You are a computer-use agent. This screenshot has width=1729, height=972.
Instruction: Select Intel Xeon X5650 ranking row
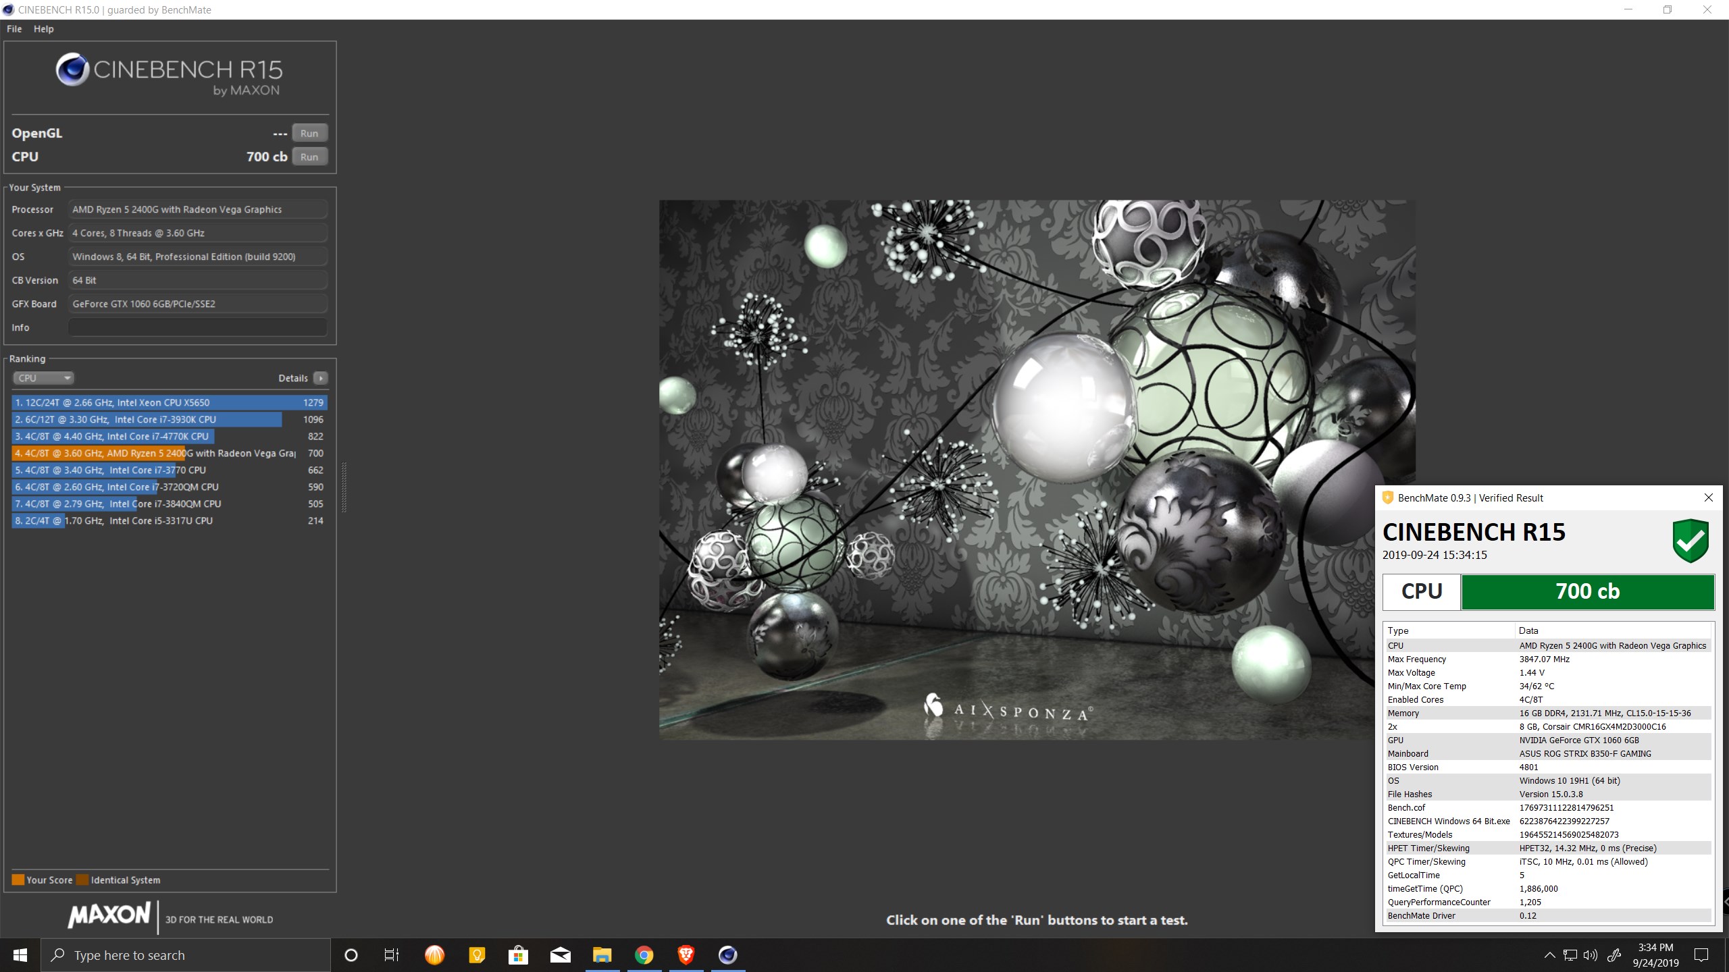170,402
